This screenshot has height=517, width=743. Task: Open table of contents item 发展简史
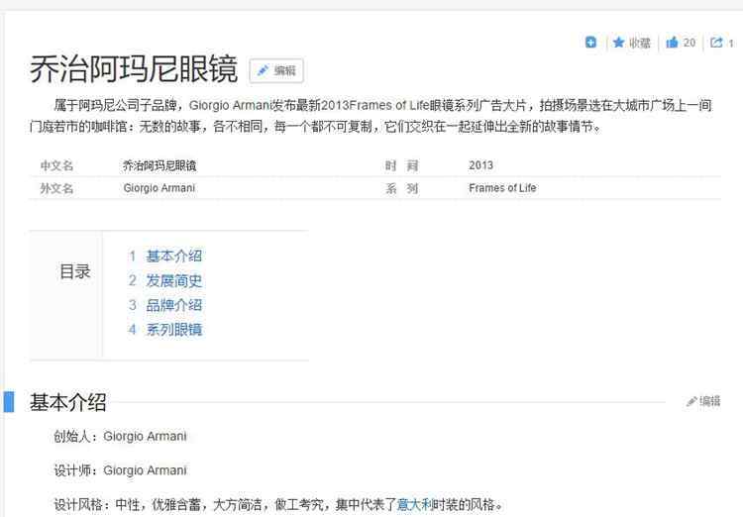[173, 280]
